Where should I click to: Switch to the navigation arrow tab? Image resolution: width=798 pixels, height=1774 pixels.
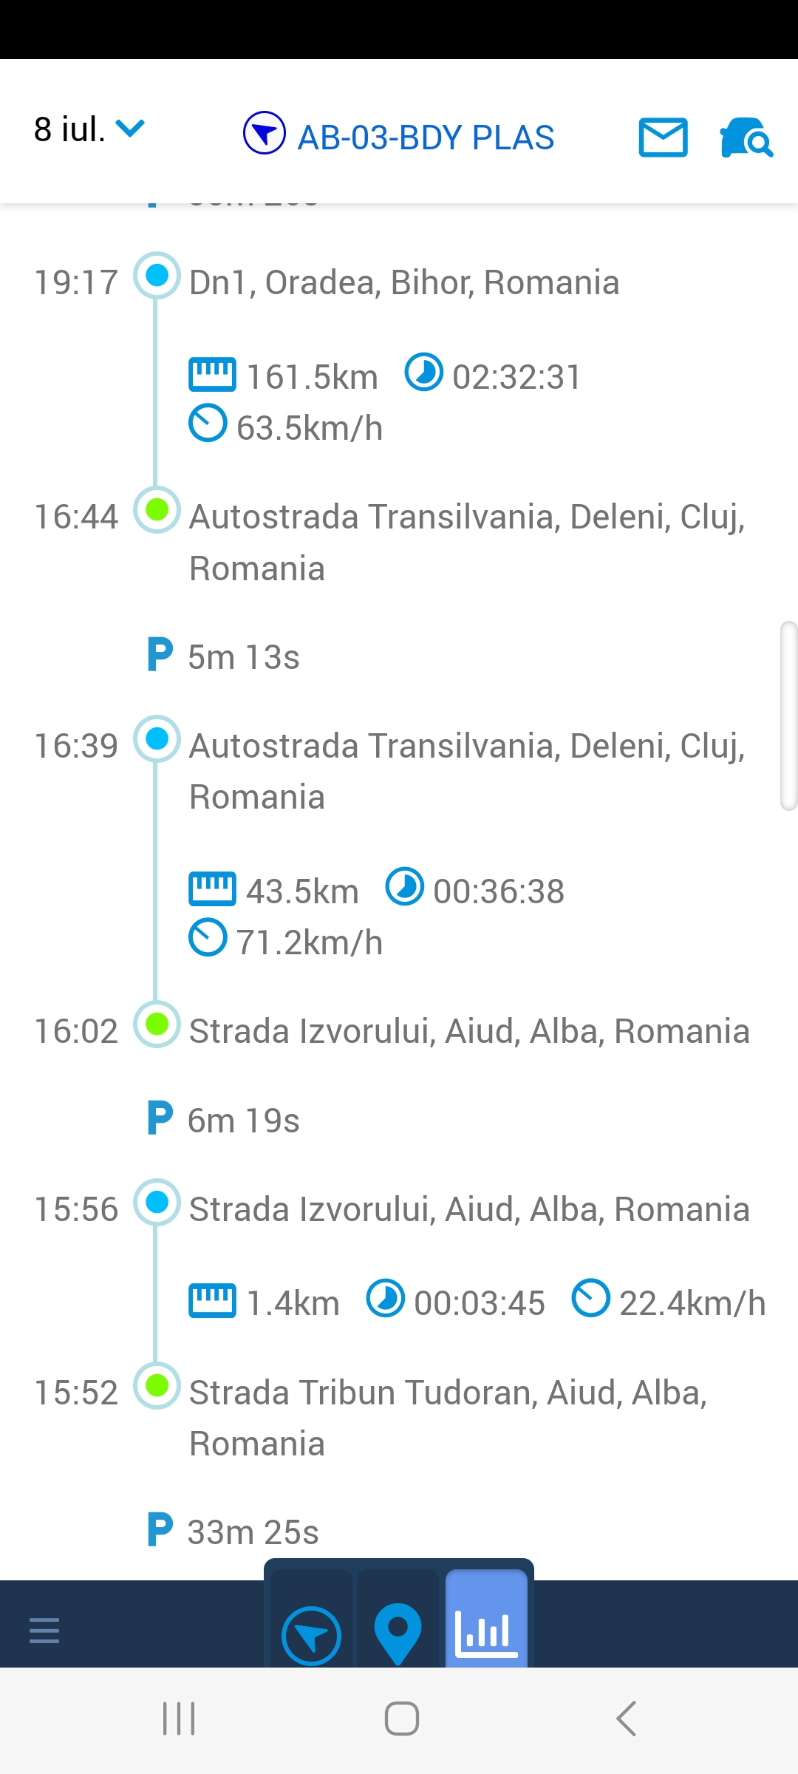[311, 1635]
